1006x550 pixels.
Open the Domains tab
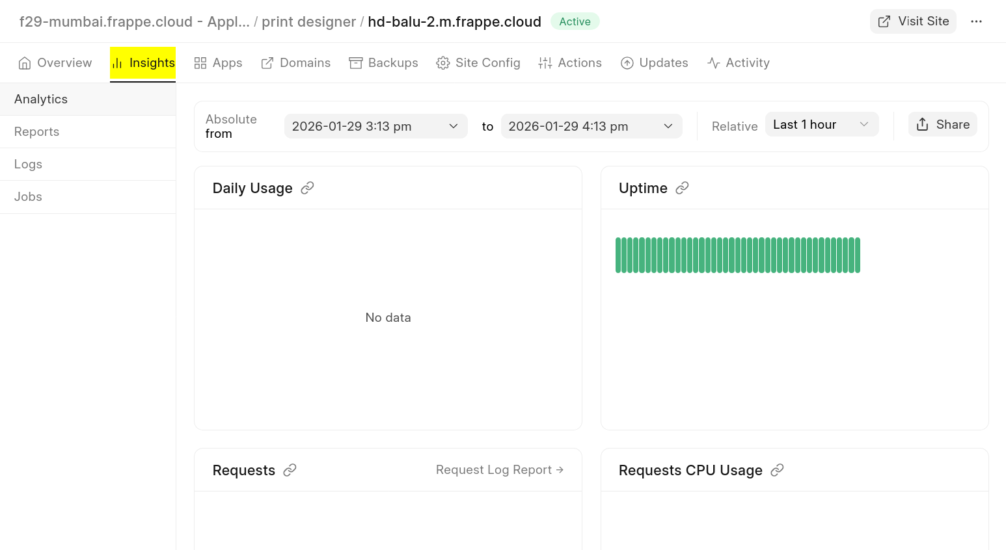[295, 63]
